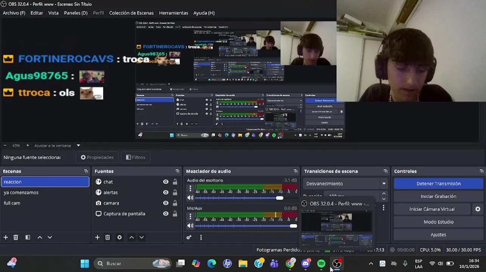Select the full cam scene
The width and height of the screenshot is (486, 272).
(x=45, y=203)
